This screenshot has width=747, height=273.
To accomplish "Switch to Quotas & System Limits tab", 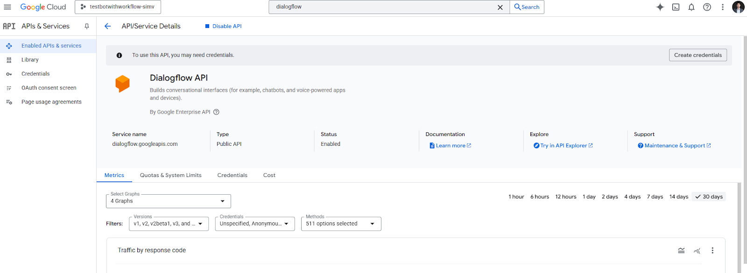I will [171, 175].
